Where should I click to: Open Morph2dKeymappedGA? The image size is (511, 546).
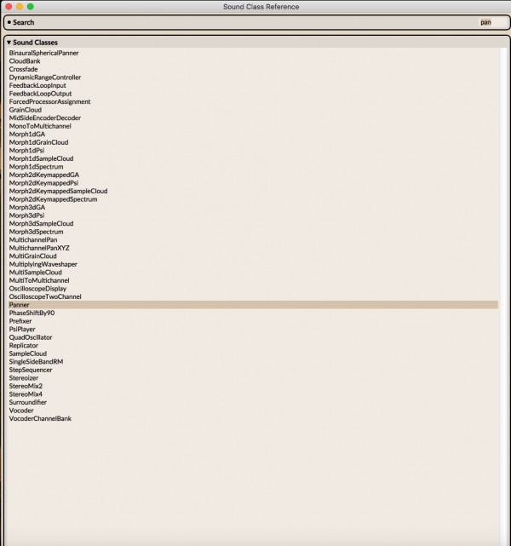44,175
